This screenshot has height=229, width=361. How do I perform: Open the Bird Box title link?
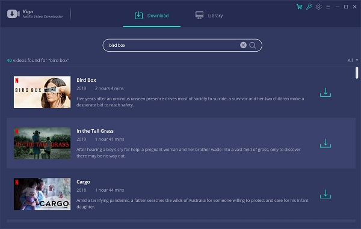tap(86, 80)
